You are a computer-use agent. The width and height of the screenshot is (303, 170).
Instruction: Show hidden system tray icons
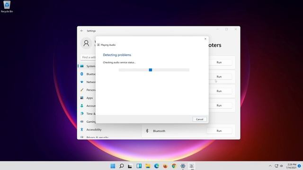pyautogui.click(x=270, y=166)
